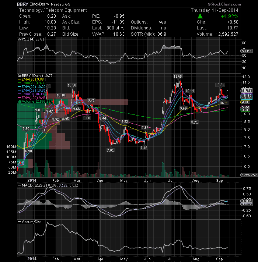258x262 pixels.
Task: Click the Open value 10.23
Action: coord(50,16)
